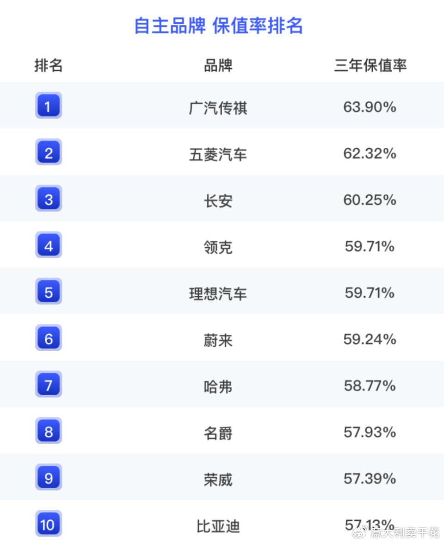This screenshot has height=543, width=444.
Task: Click the rank 7 badge icon
Action: (x=49, y=384)
